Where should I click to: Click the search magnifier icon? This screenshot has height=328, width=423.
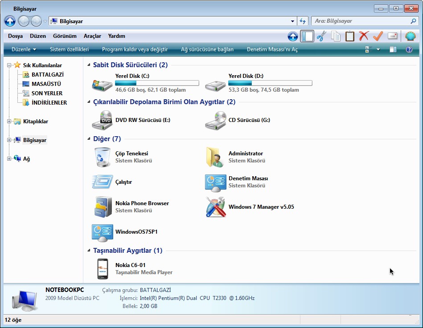(x=413, y=21)
